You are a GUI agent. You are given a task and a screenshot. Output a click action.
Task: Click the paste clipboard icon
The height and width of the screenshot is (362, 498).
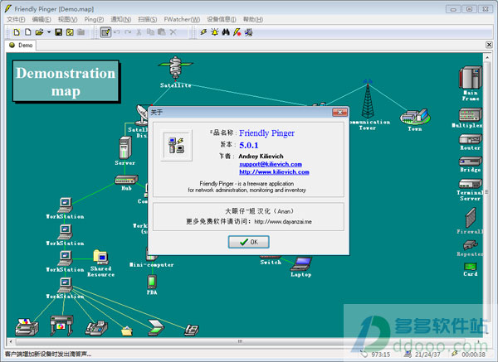[x=161, y=32]
